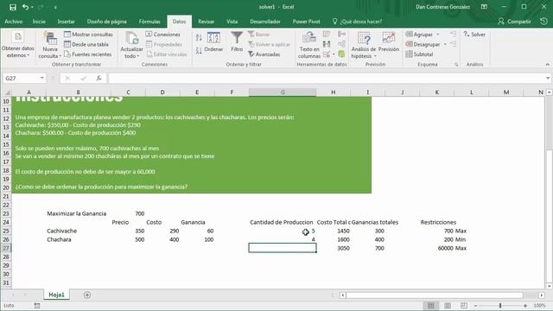The image size is (553, 311).
Task: Click the Quitar duplicados icon
Action: tap(327, 44)
